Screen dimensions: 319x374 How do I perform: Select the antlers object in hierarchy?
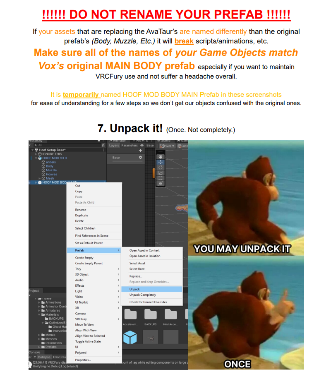pos(50,162)
